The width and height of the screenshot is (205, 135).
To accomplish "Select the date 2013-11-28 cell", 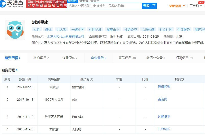I will (x=25, y=129).
